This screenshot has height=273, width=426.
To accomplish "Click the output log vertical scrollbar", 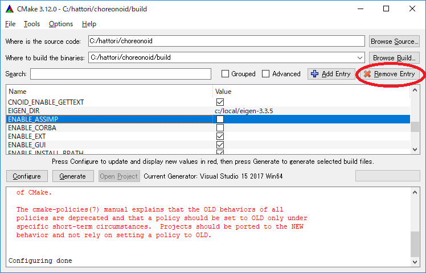I will pyautogui.click(x=415, y=227).
